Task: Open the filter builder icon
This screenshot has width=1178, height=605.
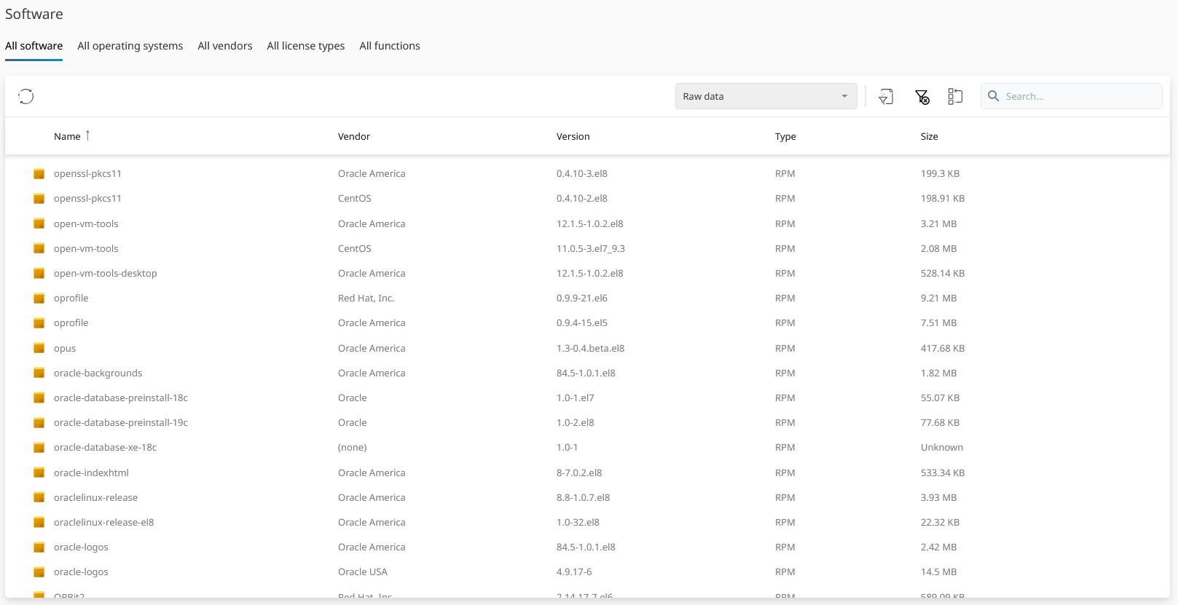Action: pos(886,96)
